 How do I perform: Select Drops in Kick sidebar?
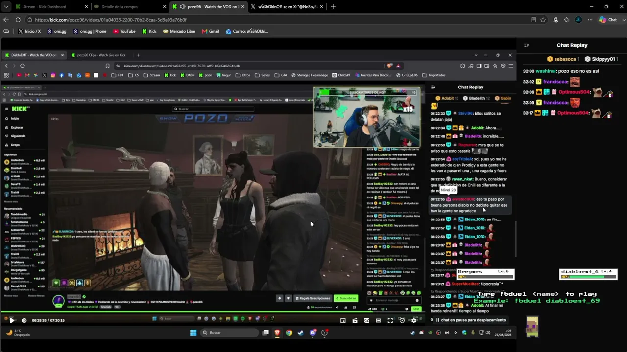13,145
